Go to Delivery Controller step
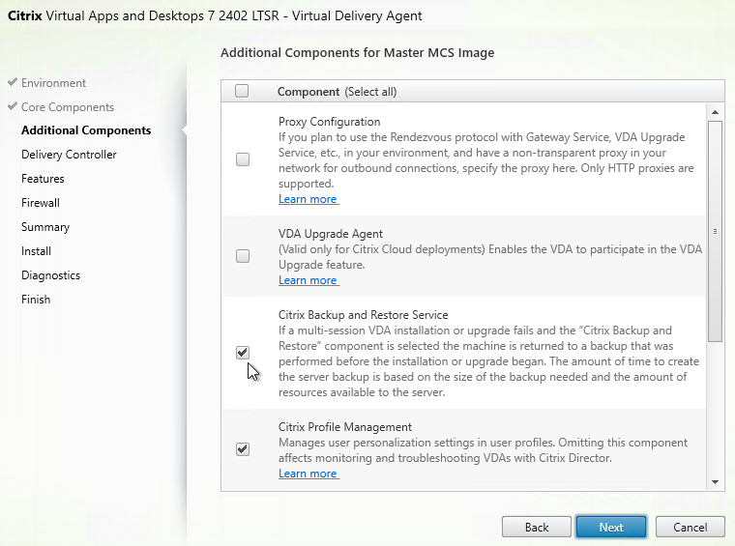 click(69, 155)
